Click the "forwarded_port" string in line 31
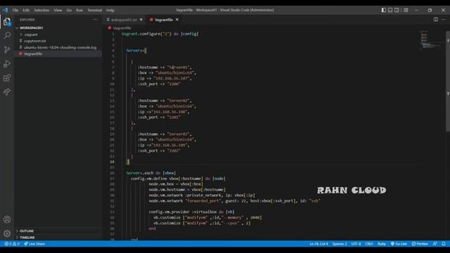The image size is (450, 253). [204, 201]
